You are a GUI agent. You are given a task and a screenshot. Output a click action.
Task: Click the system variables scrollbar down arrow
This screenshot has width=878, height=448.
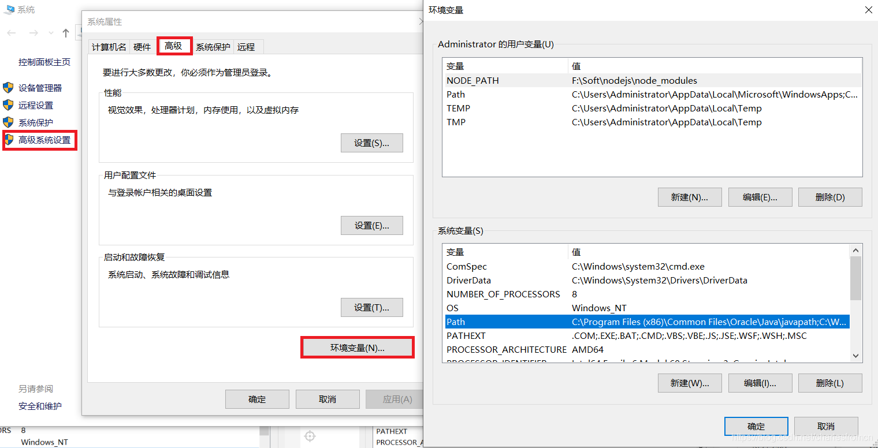pyautogui.click(x=856, y=356)
